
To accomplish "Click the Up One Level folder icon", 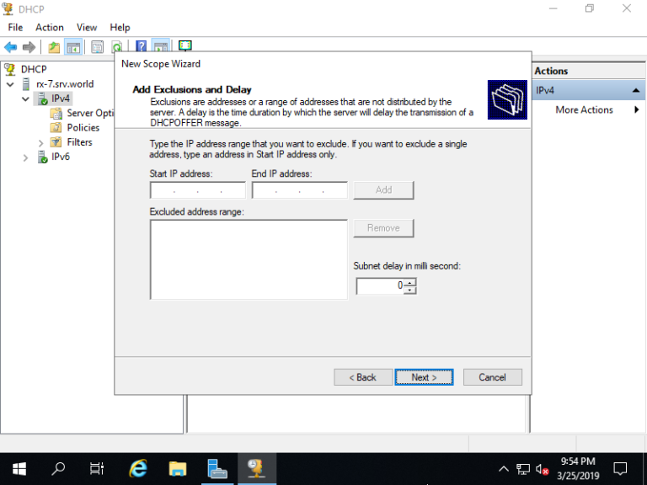I will tap(54, 47).
